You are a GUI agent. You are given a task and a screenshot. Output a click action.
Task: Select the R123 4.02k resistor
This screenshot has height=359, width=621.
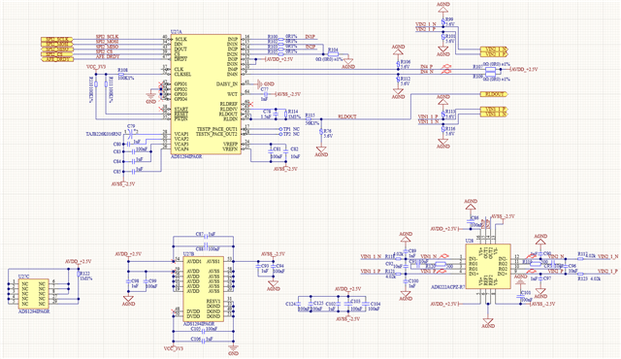click(580, 274)
